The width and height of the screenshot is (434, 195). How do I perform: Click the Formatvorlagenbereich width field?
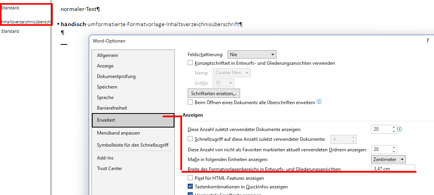393,168
